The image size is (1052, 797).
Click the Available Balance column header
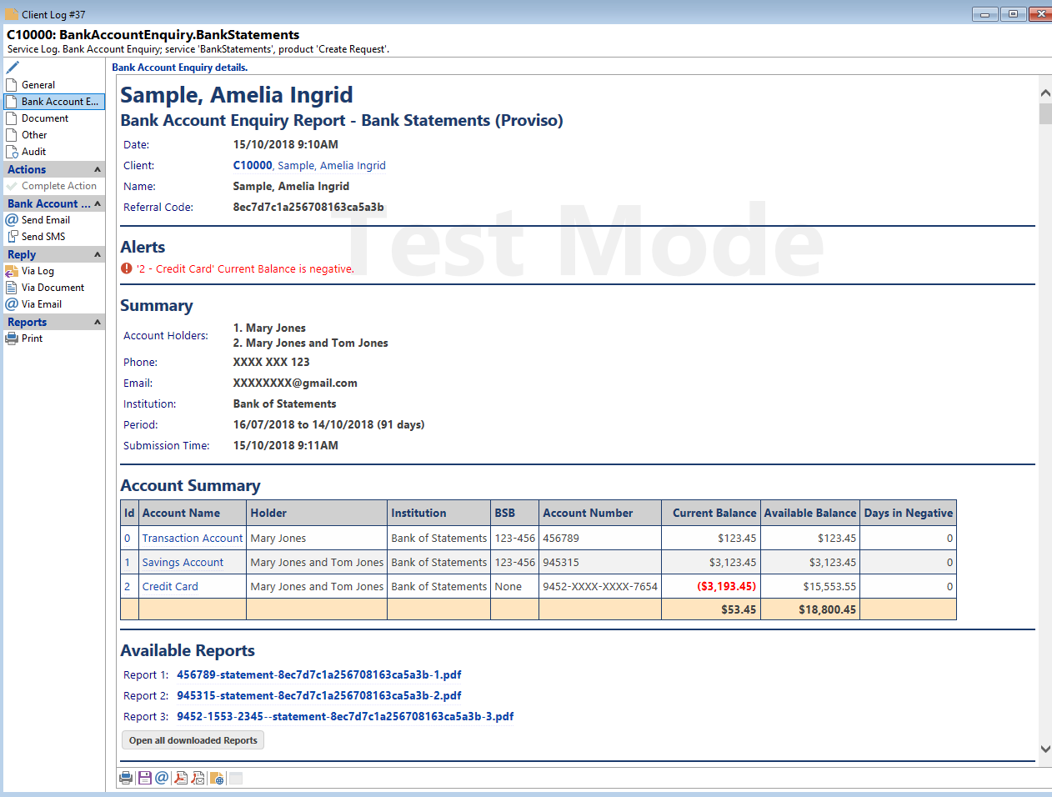pyautogui.click(x=810, y=513)
